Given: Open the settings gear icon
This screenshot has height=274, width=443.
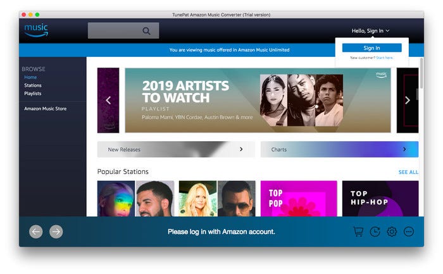Looking at the screenshot, I should [392, 232].
